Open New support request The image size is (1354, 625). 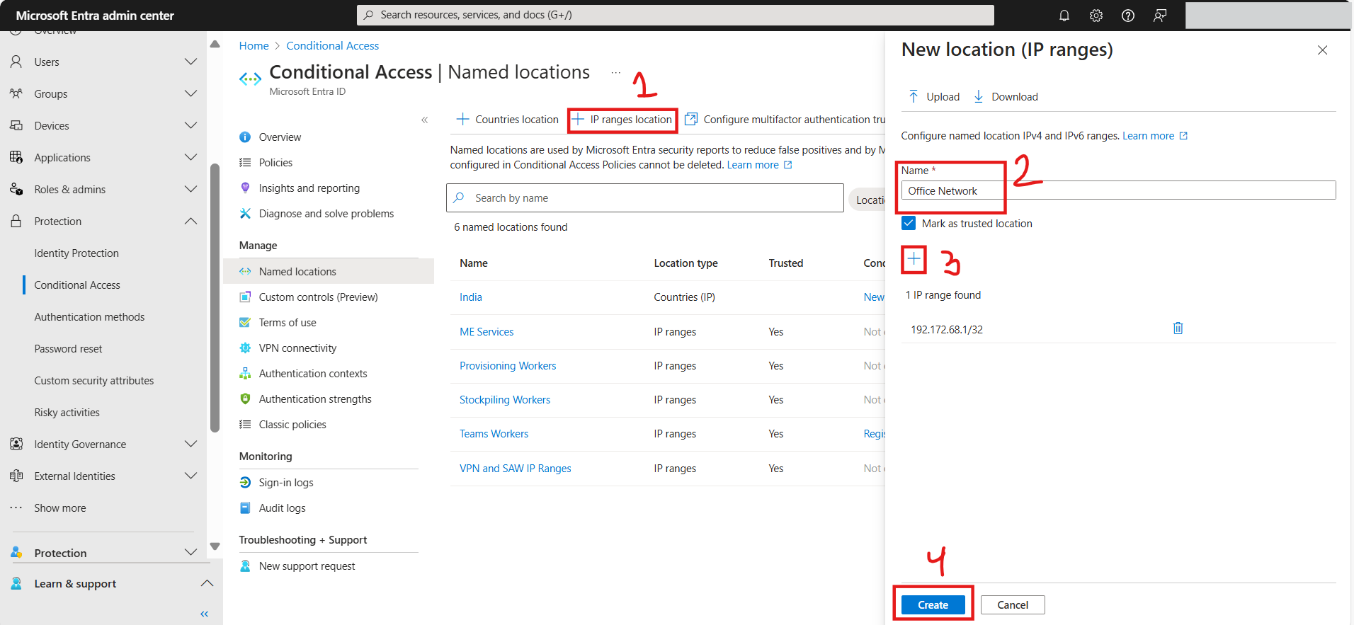pyautogui.click(x=307, y=566)
